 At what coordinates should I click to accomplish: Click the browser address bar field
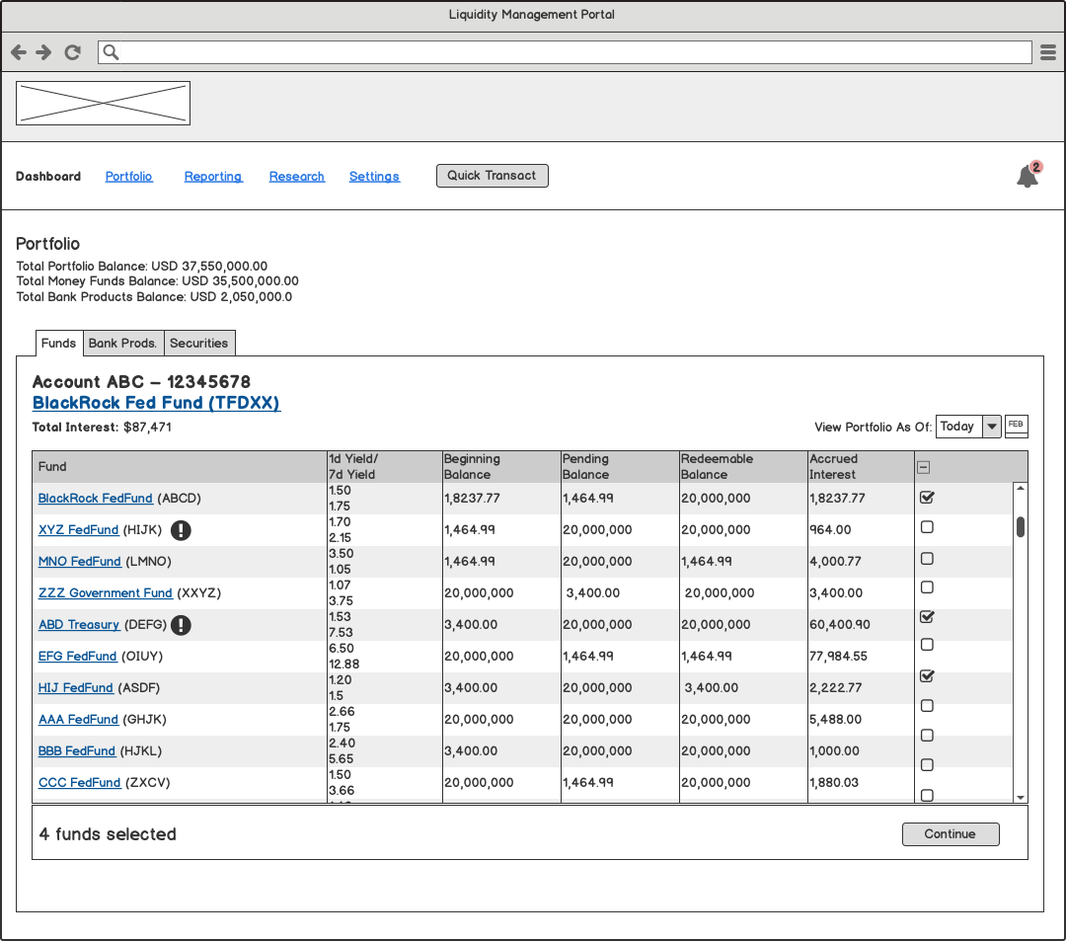tap(565, 52)
